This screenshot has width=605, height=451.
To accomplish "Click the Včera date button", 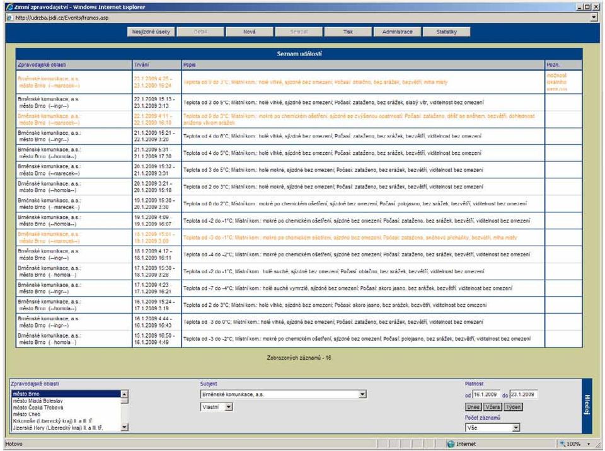I will [492, 407].
